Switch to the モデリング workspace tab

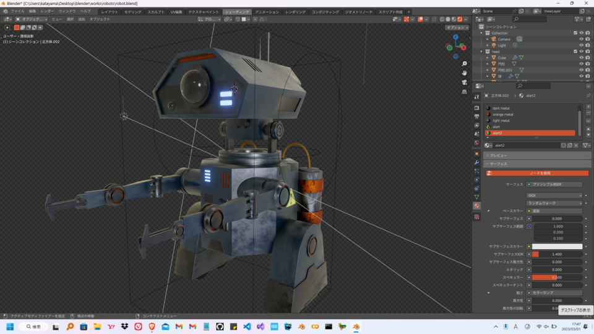(x=132, y=12)
